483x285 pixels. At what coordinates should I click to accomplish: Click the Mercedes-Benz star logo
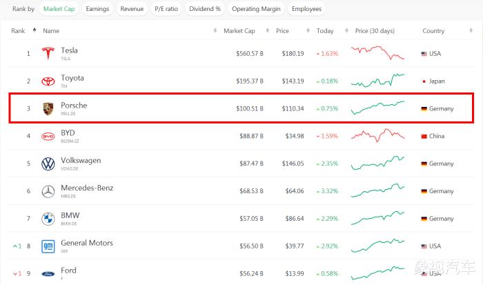click(x=48, y=191)
